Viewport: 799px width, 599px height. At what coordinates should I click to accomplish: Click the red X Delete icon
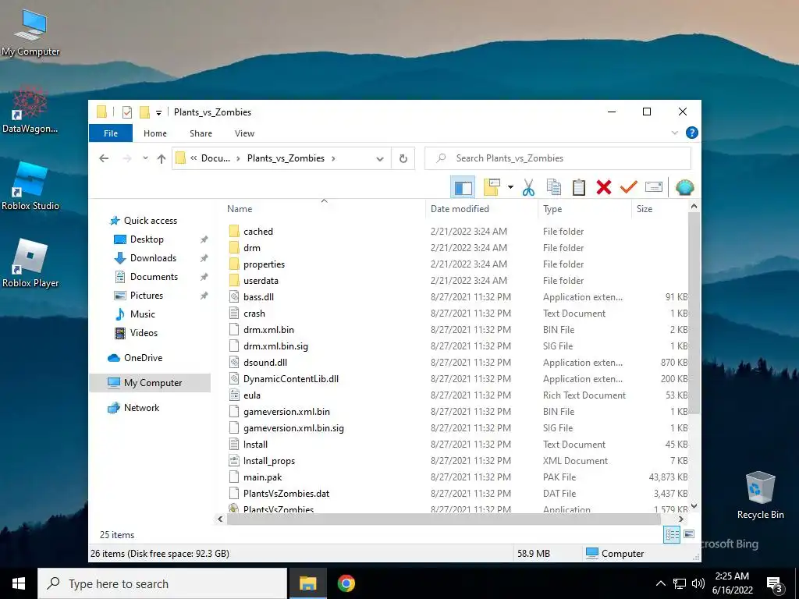[603, 187]
